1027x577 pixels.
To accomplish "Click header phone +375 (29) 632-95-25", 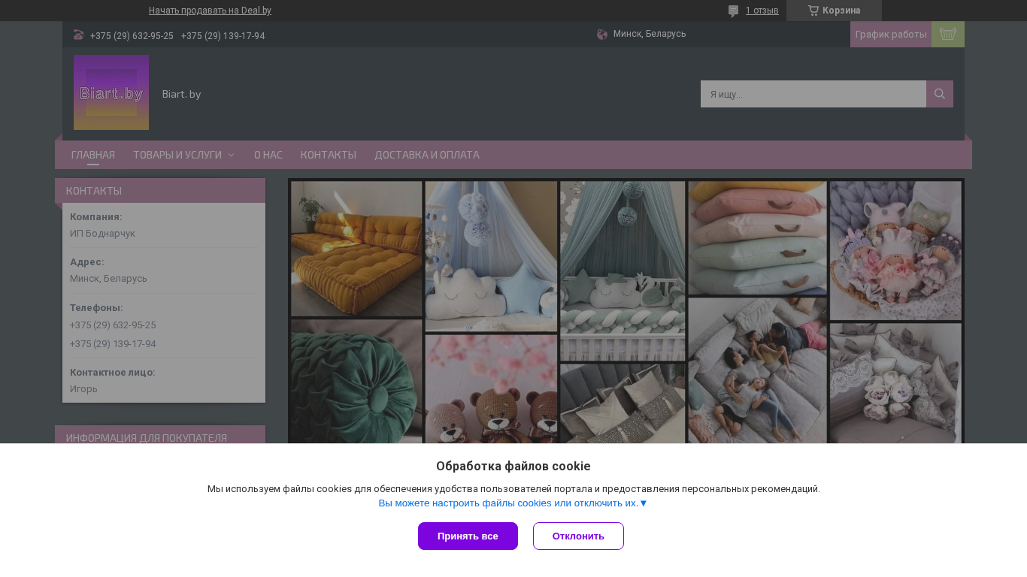I will (x=132, y=36).
